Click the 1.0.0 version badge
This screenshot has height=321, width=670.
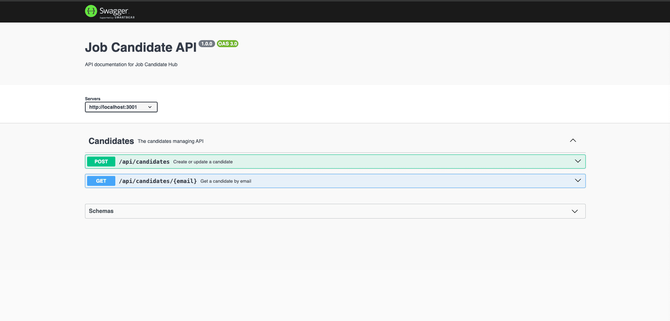207,44
